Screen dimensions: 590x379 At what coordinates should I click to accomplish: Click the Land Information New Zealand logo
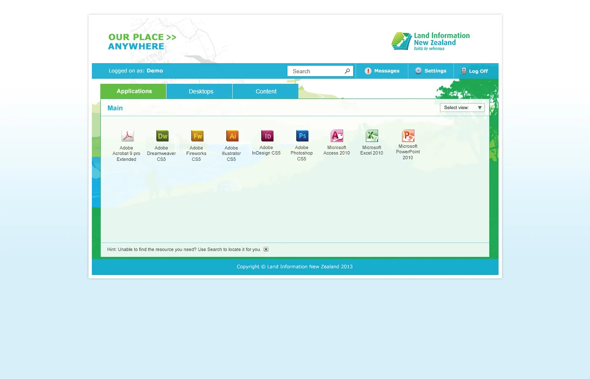click(x=431, y=41)
